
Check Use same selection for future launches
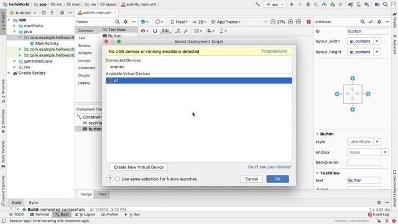(x=118, y=179)
